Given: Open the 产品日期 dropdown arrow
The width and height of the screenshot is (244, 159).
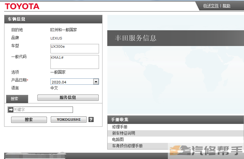Looking at the screenshot, I should 96,82.
